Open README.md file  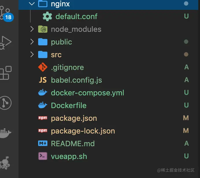73,144
